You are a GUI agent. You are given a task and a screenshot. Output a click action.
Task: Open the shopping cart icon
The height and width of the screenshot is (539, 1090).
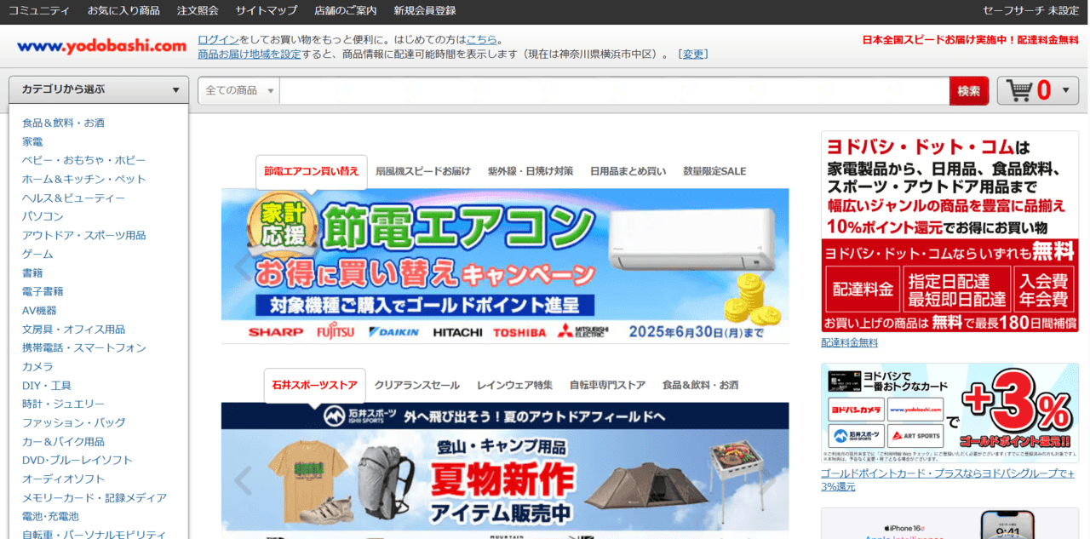pos(1018,90)
